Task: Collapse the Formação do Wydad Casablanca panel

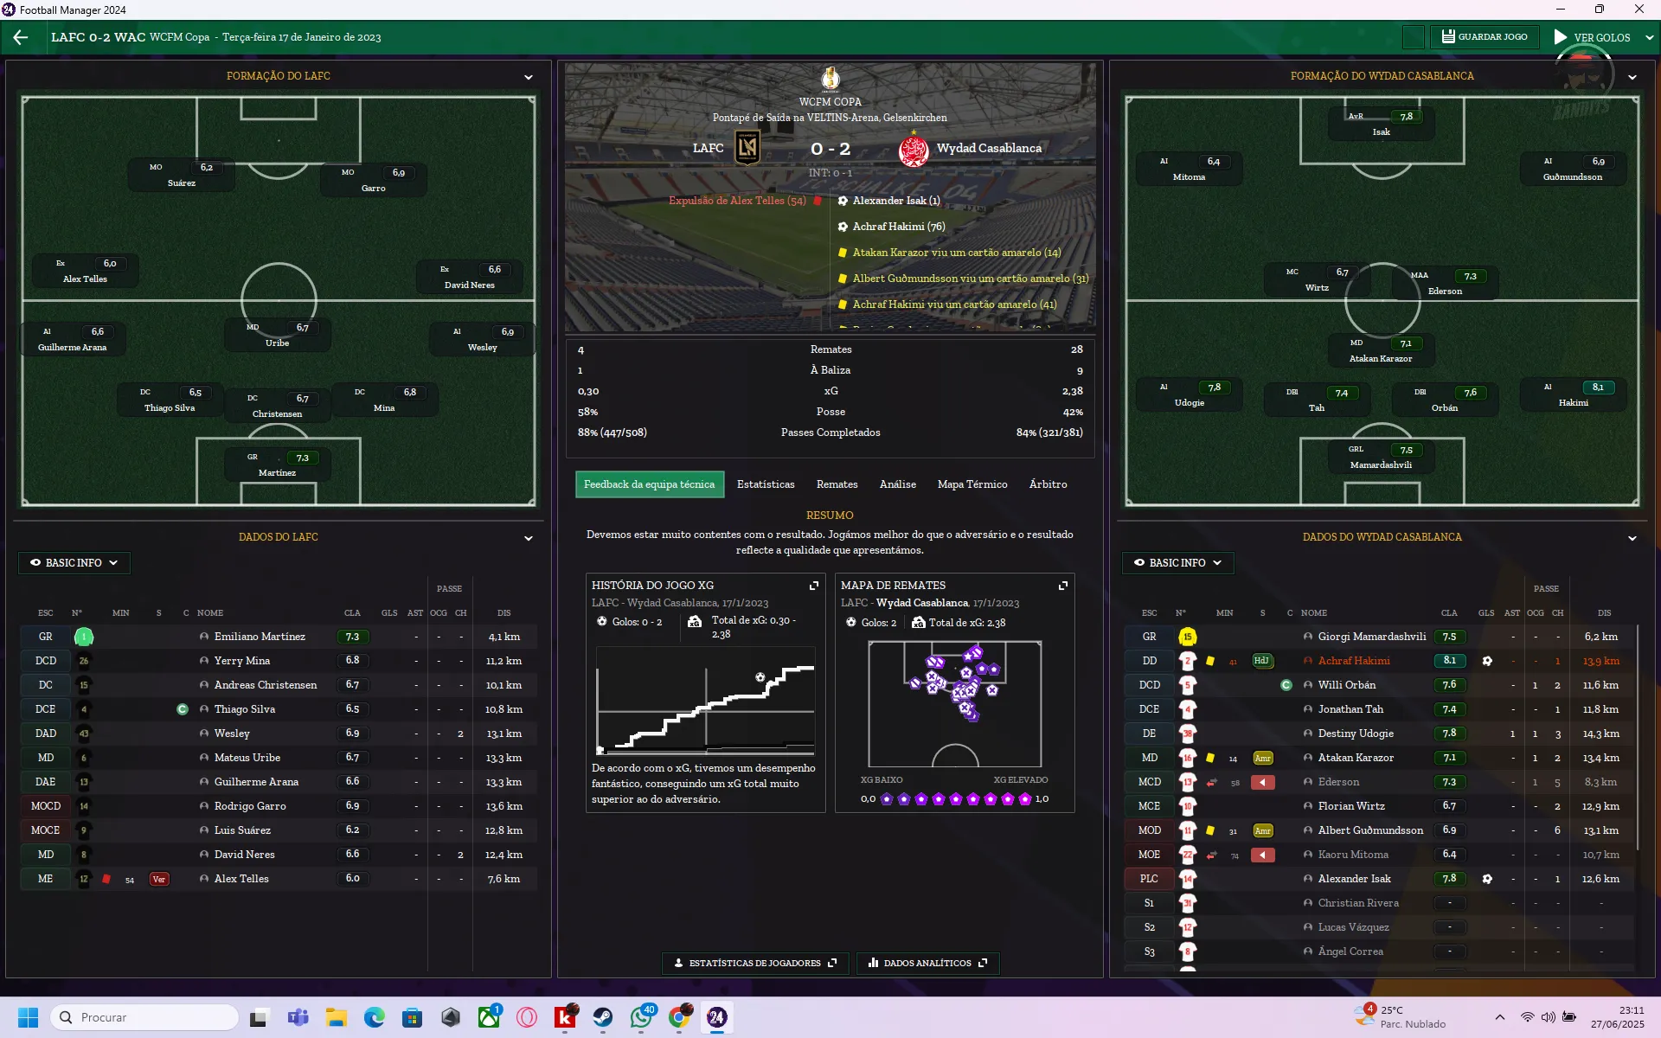Action: [1632, 77]
